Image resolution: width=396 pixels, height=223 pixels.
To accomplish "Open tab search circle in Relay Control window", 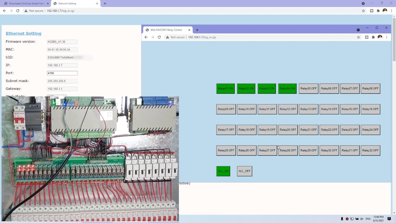I will [358, 30].
